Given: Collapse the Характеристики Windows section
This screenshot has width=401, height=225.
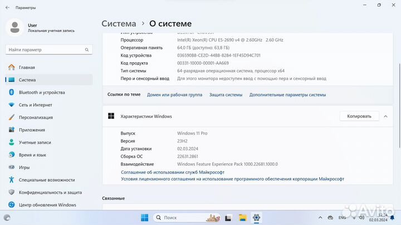Looking at the screenshot, I should coord(385,116).
